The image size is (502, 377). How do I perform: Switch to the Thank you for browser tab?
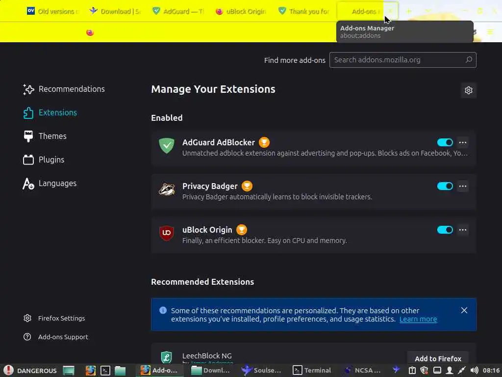[304, 11]
